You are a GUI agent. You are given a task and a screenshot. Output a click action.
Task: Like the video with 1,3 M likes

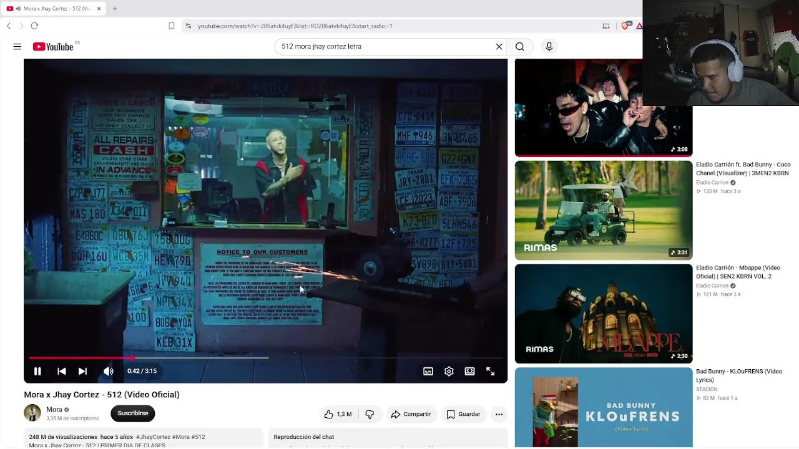(337, 414)
